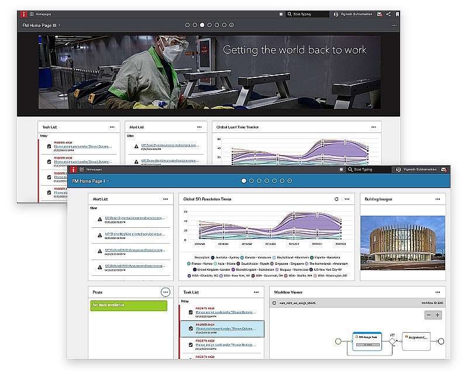Click the red Infor logo in the back window
Viewport: 468px width, 379px height.
pos(23,14)
